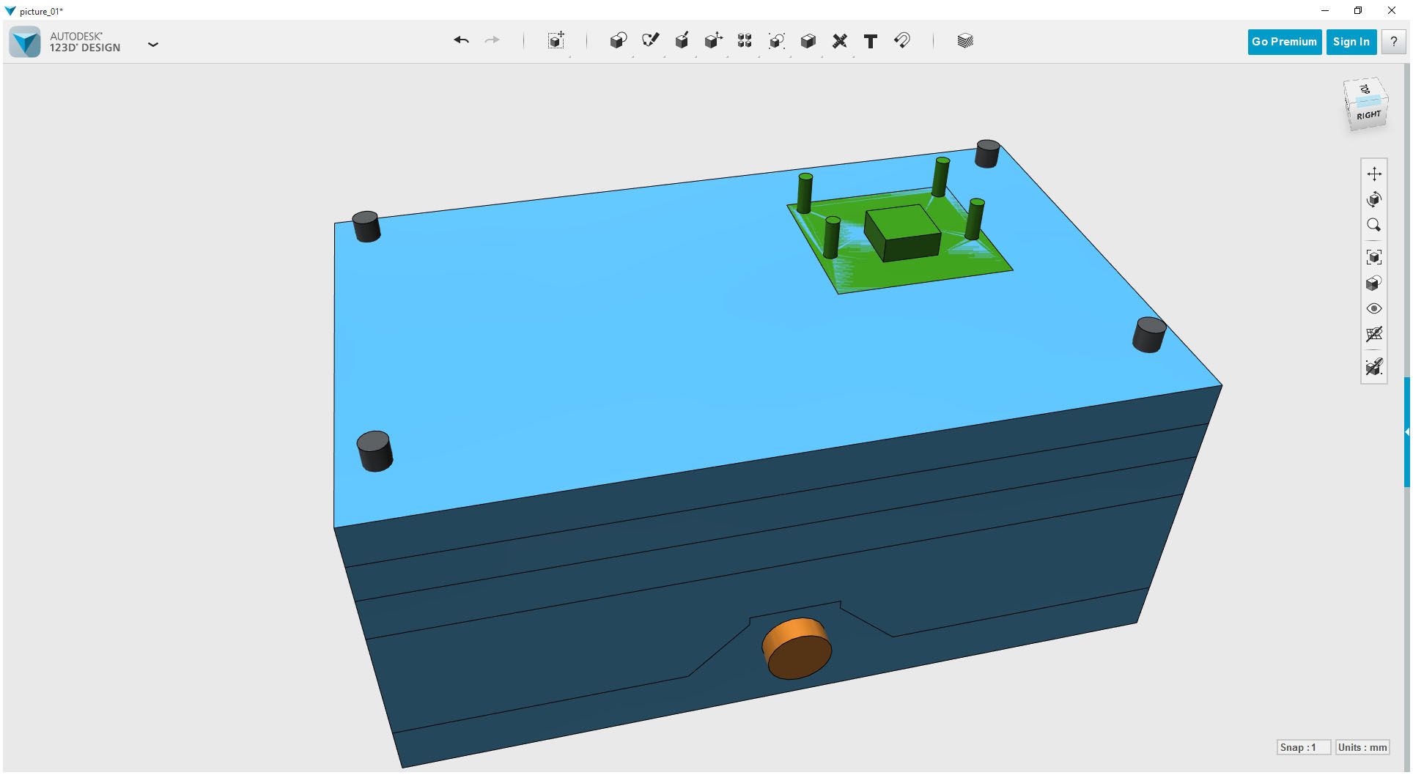Select the Snap tool
1413x775 pixels.
(901, 41)
